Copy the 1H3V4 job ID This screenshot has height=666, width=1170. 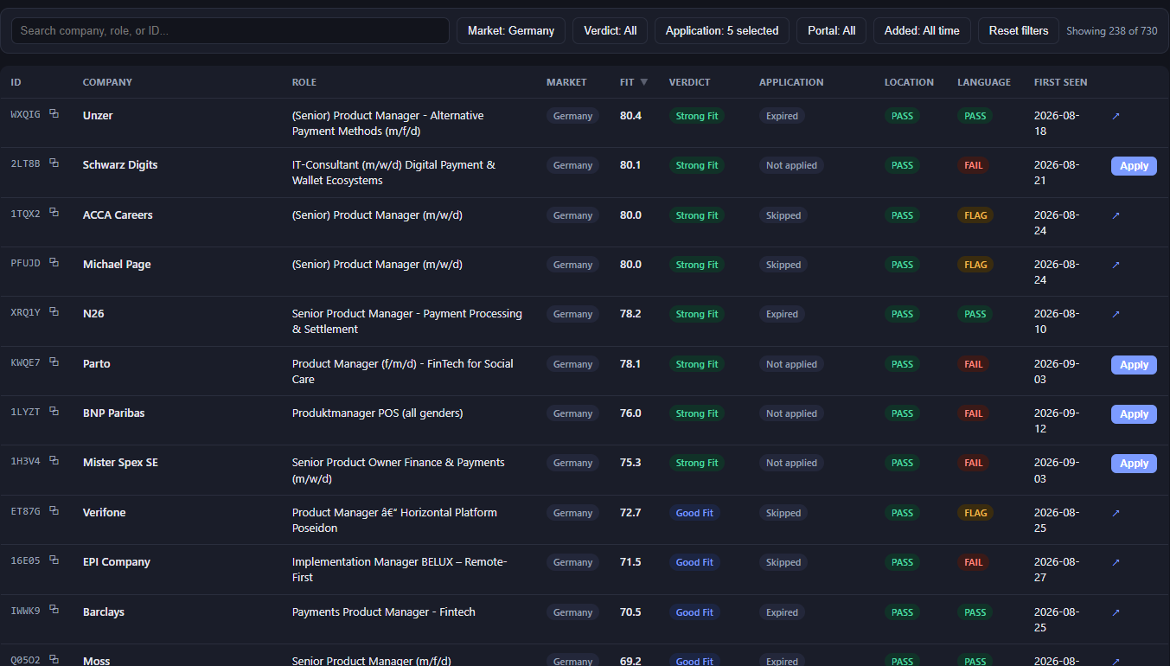[x=54, y=460]
